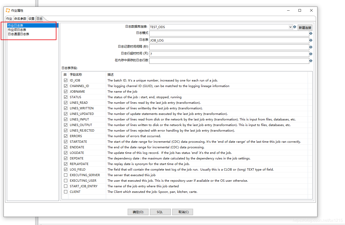The width and height of the screenshot is (345, 225).
Task: Enable the CLIENT field checkbox
Action: click(x=66, y=192)
